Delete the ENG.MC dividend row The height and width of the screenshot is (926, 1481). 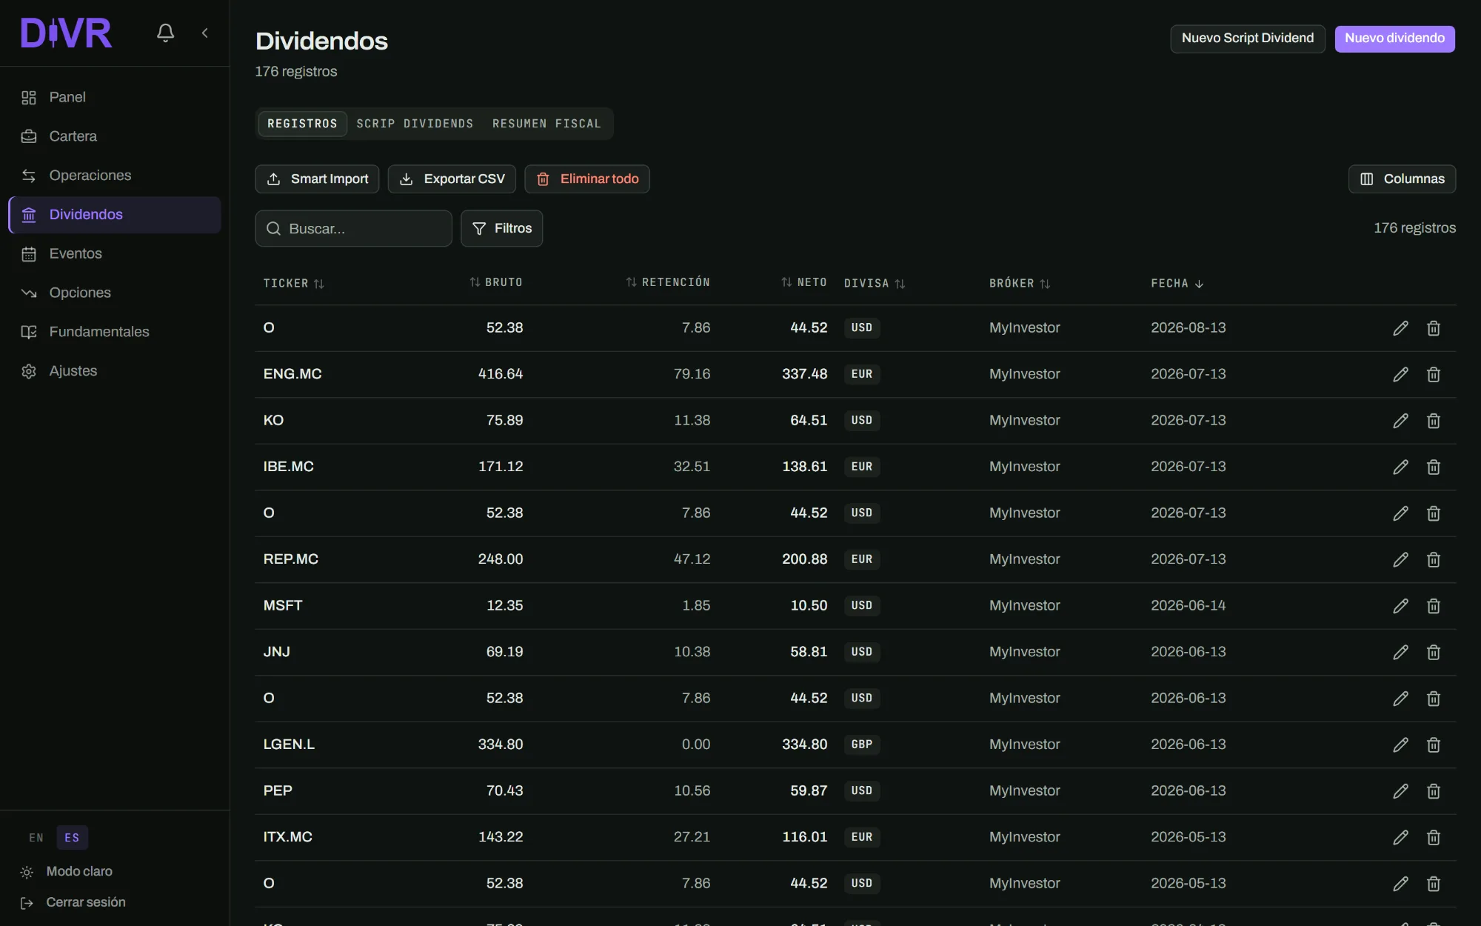tap(1434, 374)
